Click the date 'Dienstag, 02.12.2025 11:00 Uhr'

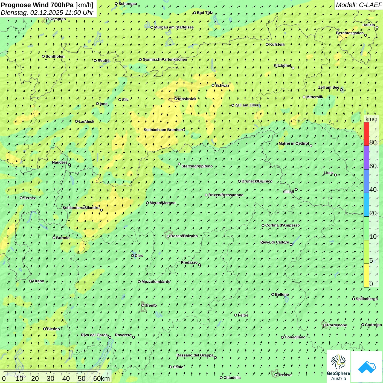click(47, 13)
